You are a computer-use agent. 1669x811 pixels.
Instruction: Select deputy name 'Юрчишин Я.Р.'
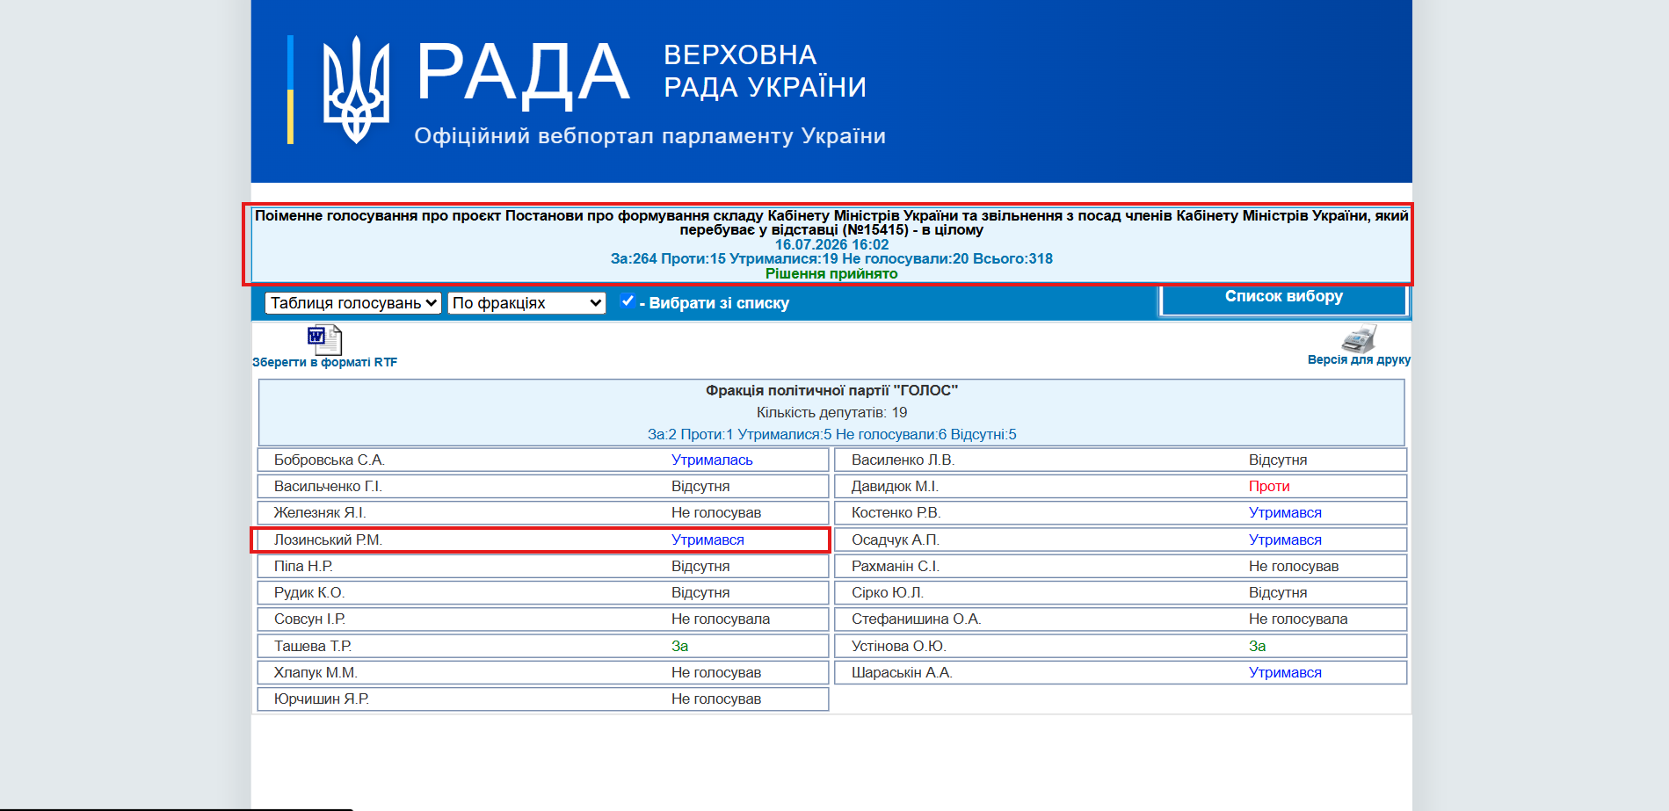[322, 699]
